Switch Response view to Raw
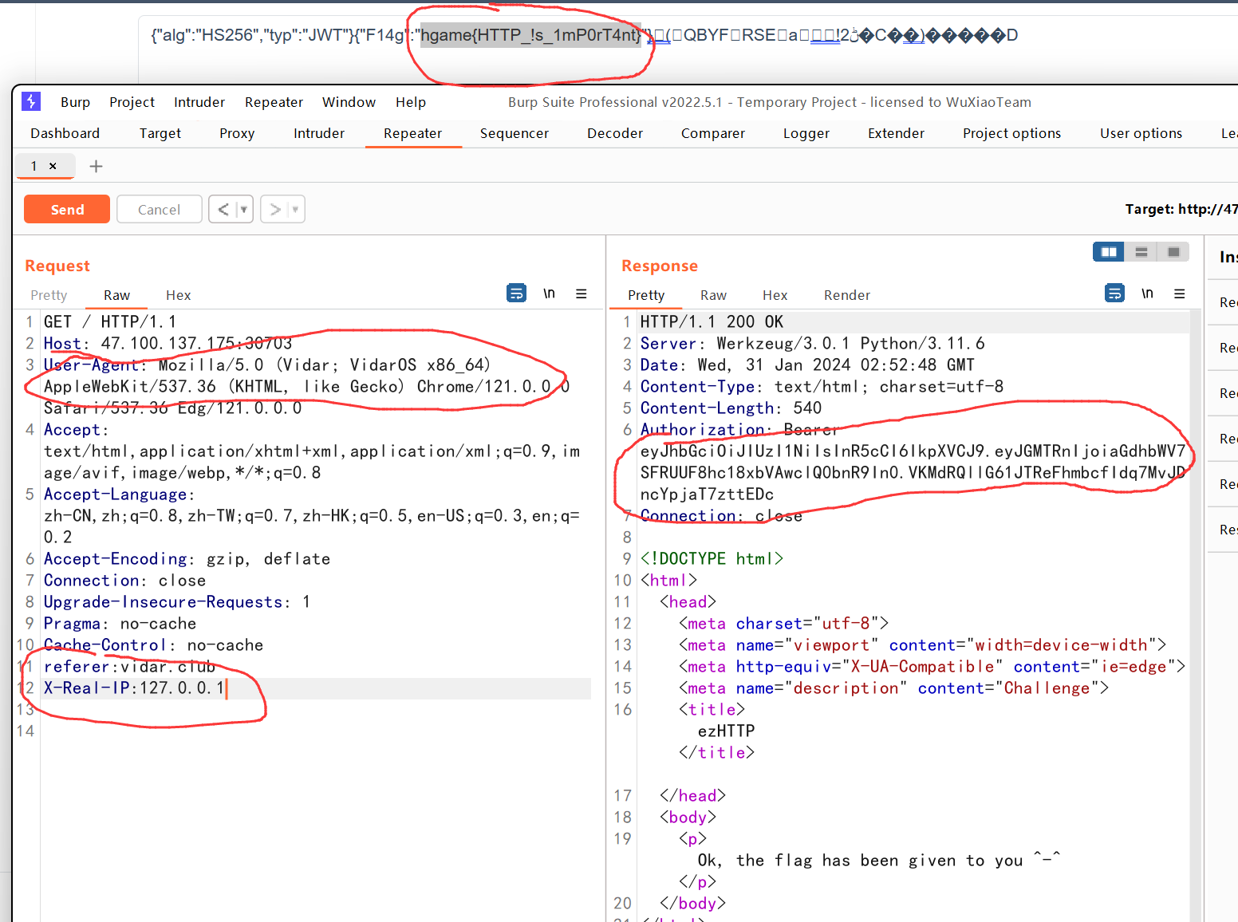Screen dimensions: 1238x922 pos(713,295)
